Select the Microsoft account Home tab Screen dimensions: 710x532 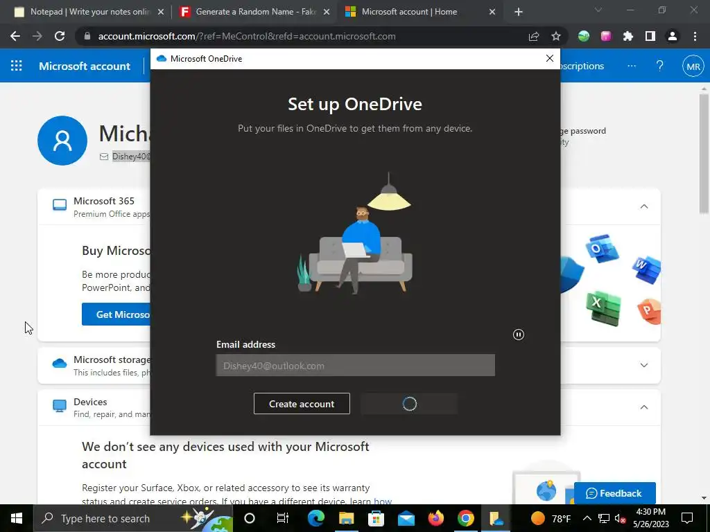click(409, 12)
